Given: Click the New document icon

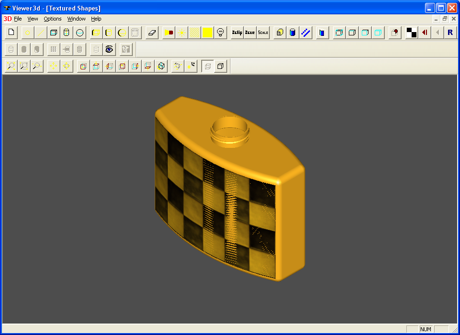Looking at the screenshot, I should pos(11,33).
